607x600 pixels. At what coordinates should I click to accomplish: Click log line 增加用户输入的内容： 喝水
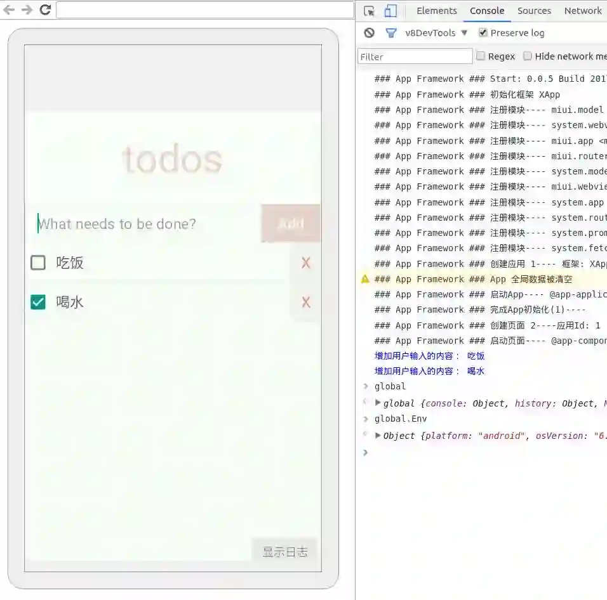pyautogui.click(x=429, y=371)
